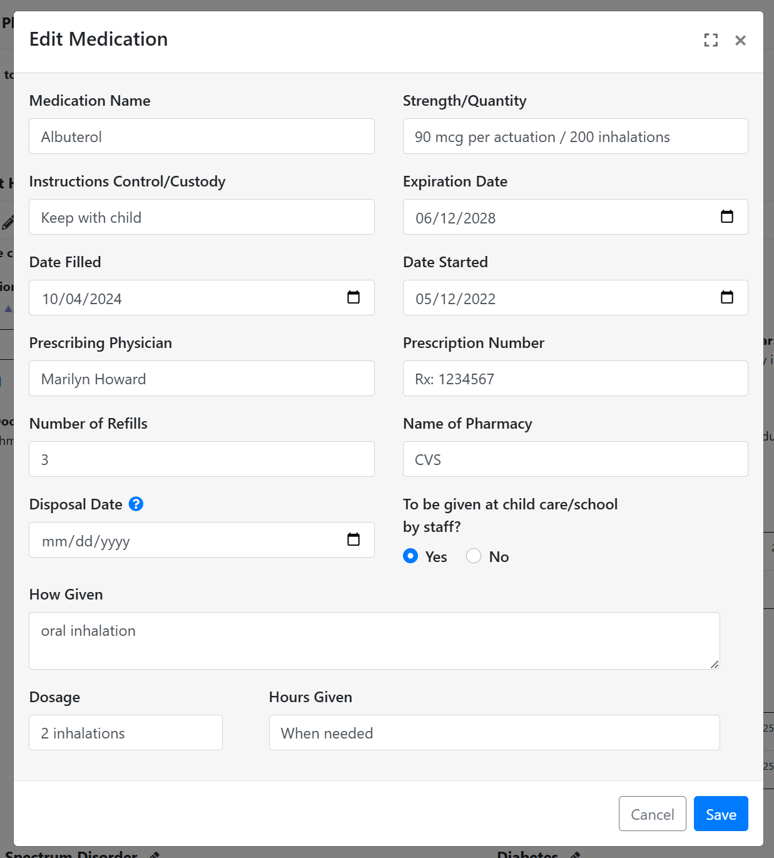This screenshot has width=774, height=858.
Task: Open Date Filled calendar picker
Action: [x=354, y=297]
